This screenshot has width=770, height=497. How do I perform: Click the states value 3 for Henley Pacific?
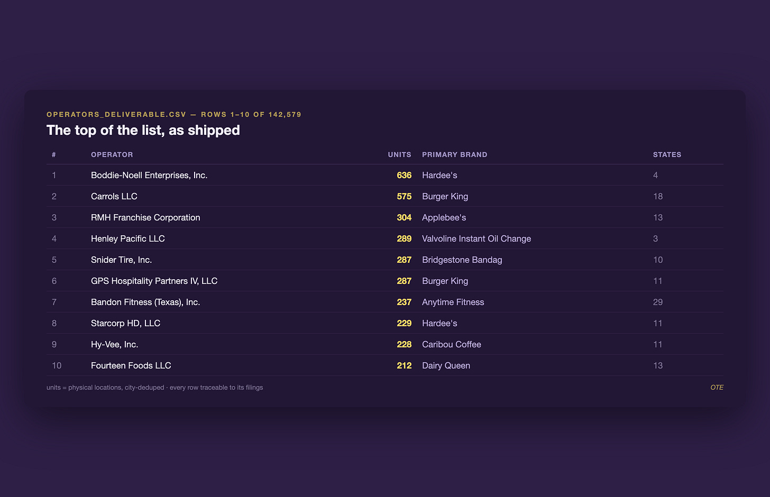(x=656, y=238)
